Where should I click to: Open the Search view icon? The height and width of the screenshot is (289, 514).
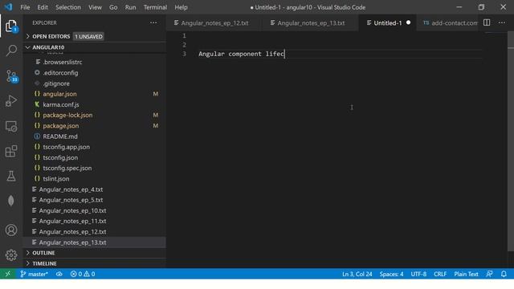click(x=11, y=51)
